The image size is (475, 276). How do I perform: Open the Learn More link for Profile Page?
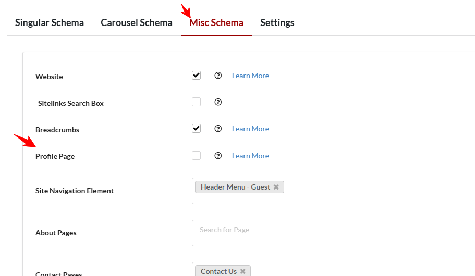coord(250,156)
